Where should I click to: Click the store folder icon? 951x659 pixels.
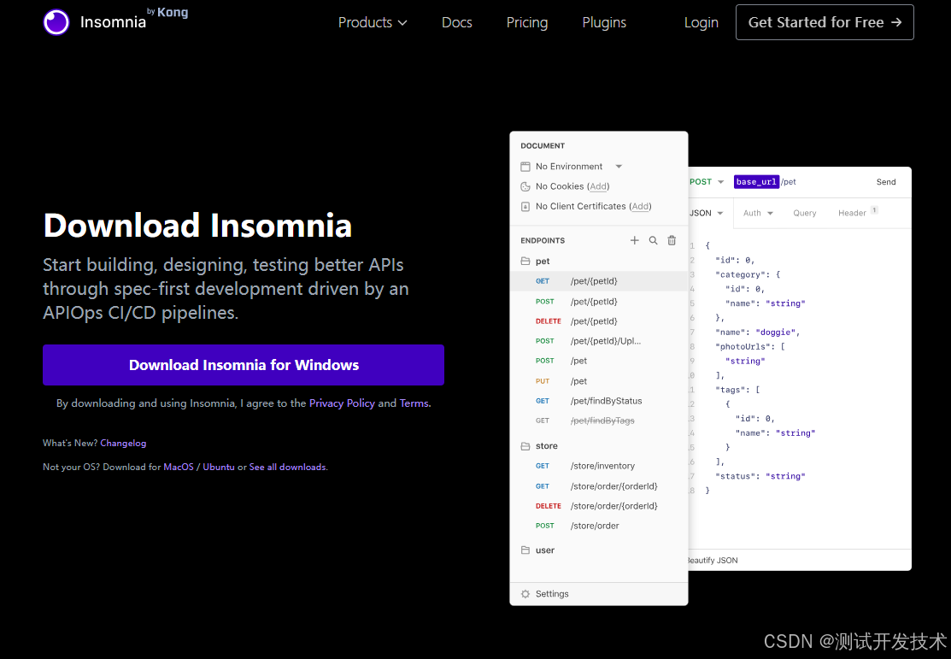click(x=525, y=446)
